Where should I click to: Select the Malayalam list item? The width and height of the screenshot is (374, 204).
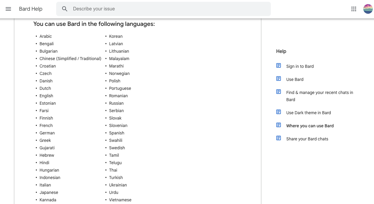[x=119, y=59]
